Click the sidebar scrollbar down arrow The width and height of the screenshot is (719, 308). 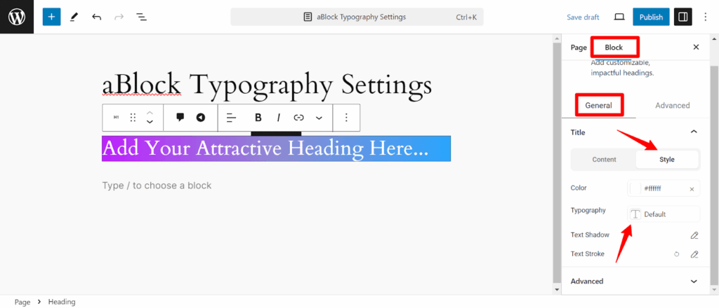point(714,290)
